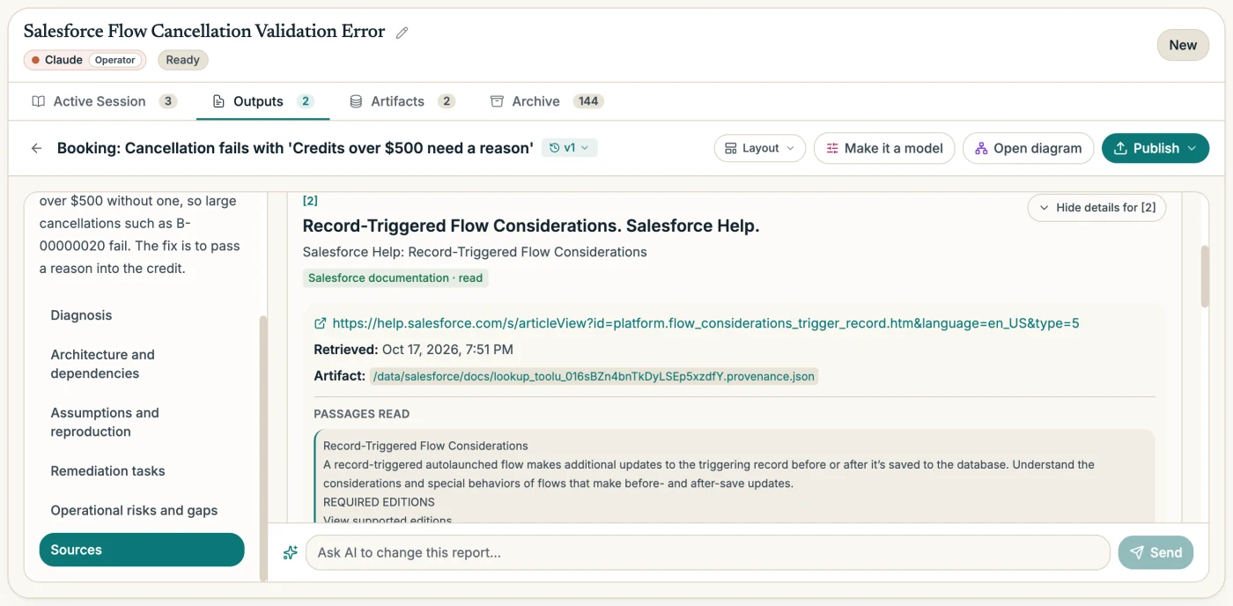The height and width of the screenshot is (606, 1233).
Task: Click the Salesforce documentation · read tag
Action: (x=395, y=277)
